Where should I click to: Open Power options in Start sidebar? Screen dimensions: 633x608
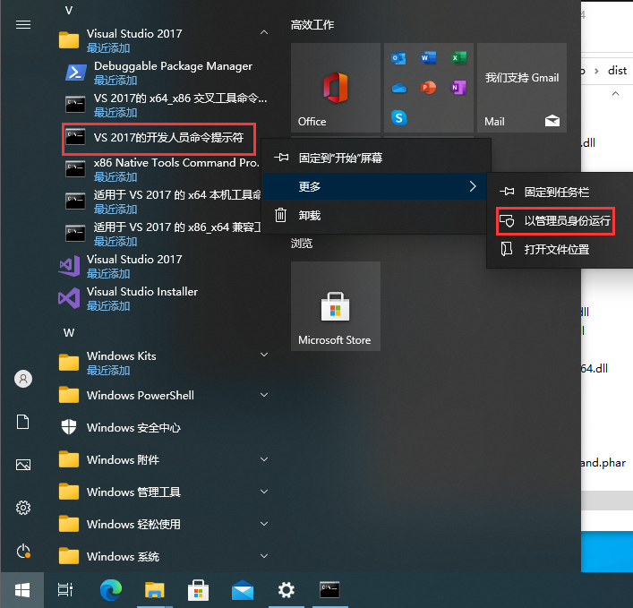coord(23,551)
